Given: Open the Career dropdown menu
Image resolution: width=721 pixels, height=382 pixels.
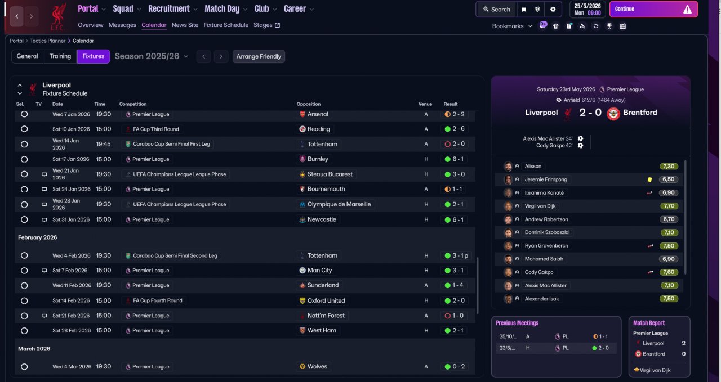Looking at the screenshot, I should point(299,9).
